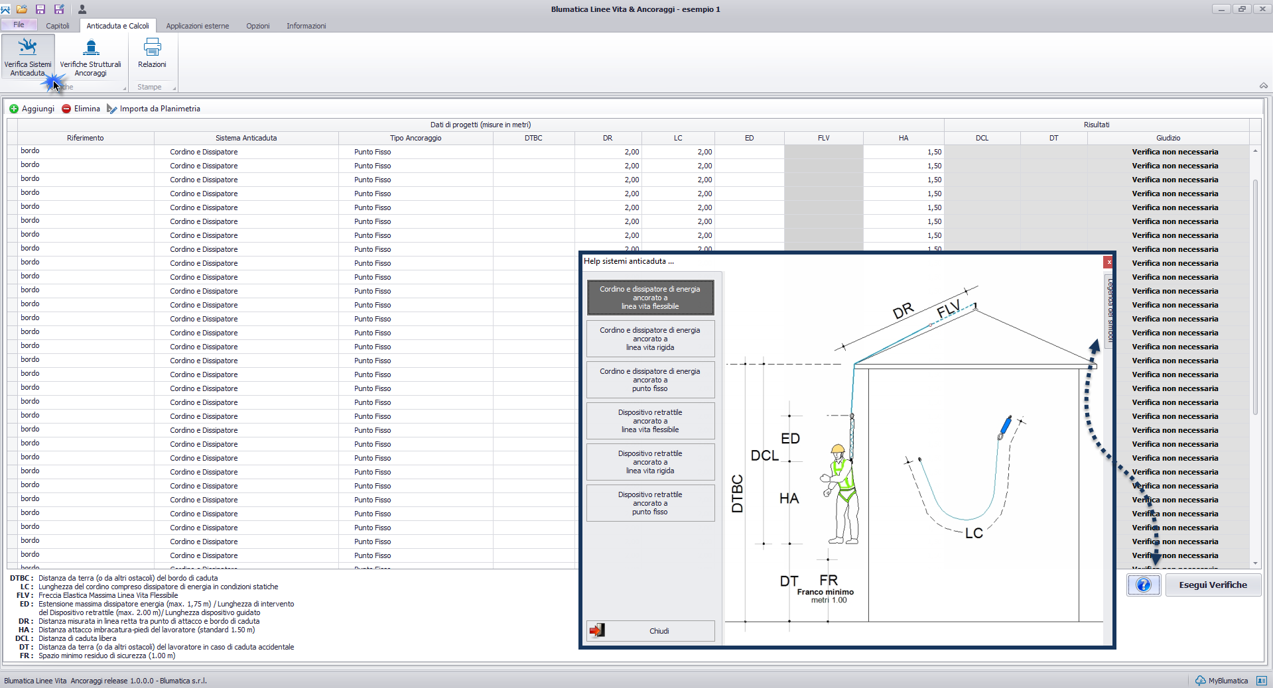The height and width of the screenshot is (688, 1273).
Task: Click the save-as icon with pencil
Action: 59,9
